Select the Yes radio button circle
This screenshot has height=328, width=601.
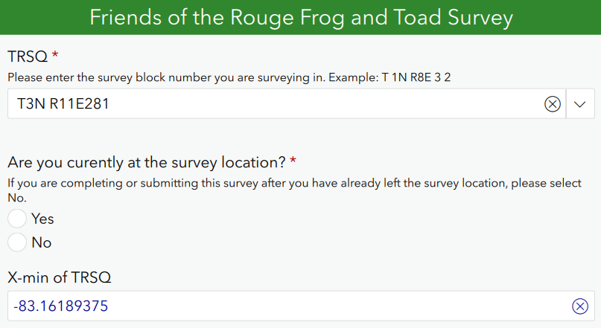(x=17, y=219)
